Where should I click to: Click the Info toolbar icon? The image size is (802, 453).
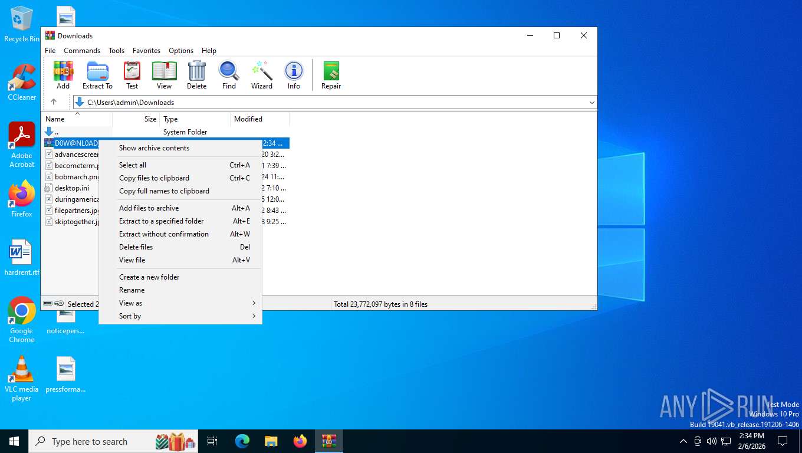pyautogui.click(x=294, y=75)
